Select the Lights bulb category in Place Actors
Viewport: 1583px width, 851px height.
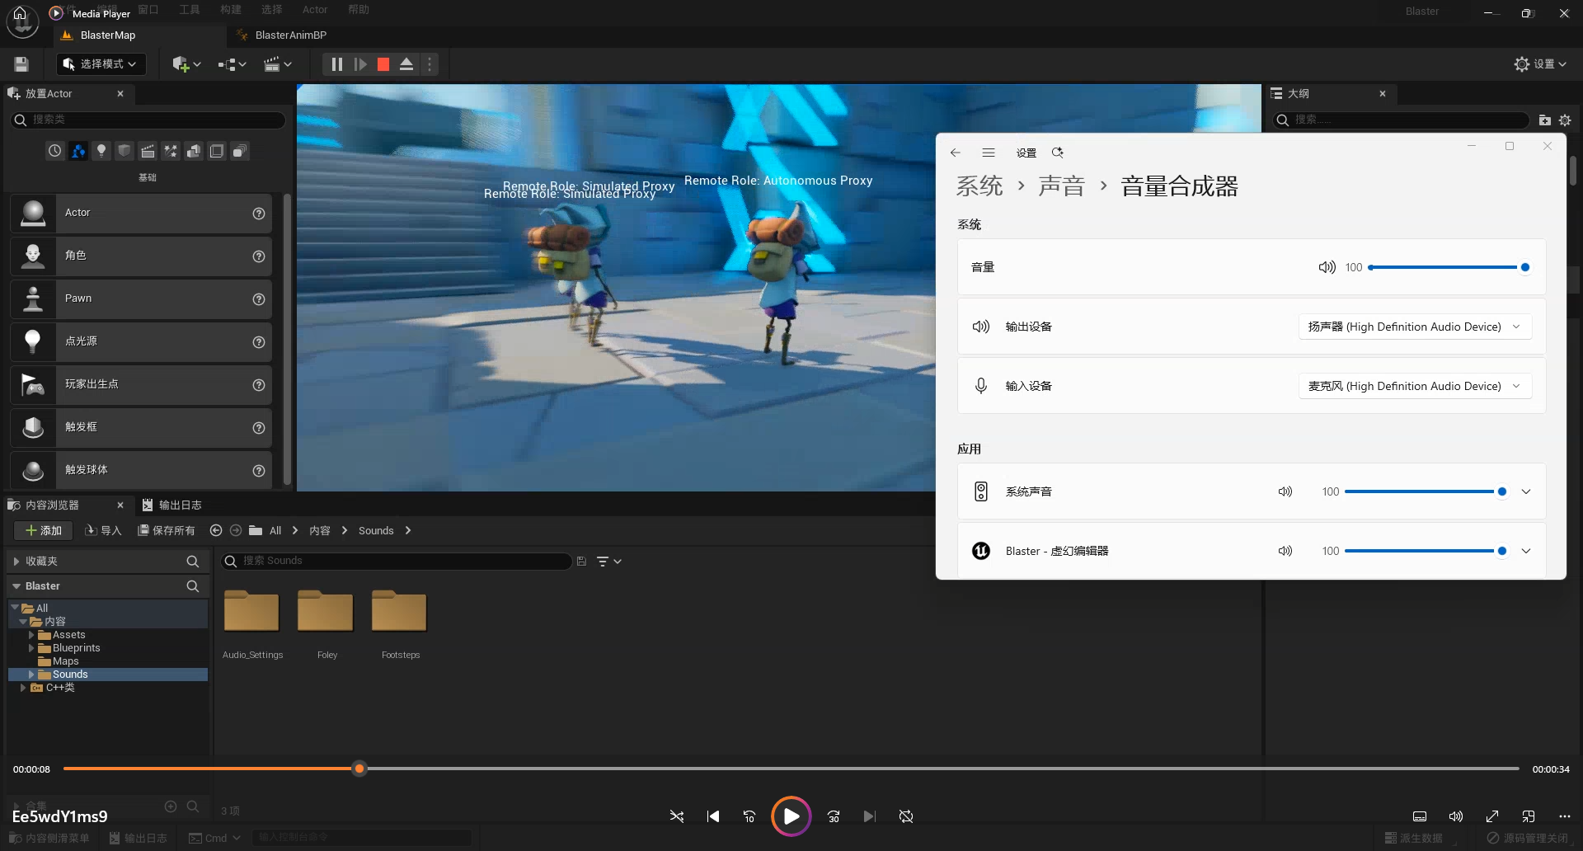(x=101, y=151)
